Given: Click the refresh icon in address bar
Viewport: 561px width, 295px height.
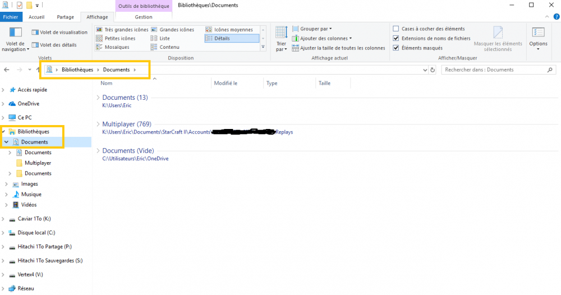Looking at the screenshot, I should [x=432, y=70].
